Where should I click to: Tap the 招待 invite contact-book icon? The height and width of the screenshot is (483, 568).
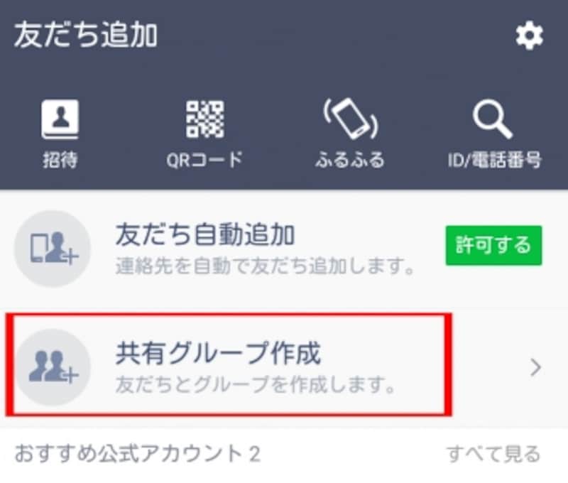pos(60,119)
